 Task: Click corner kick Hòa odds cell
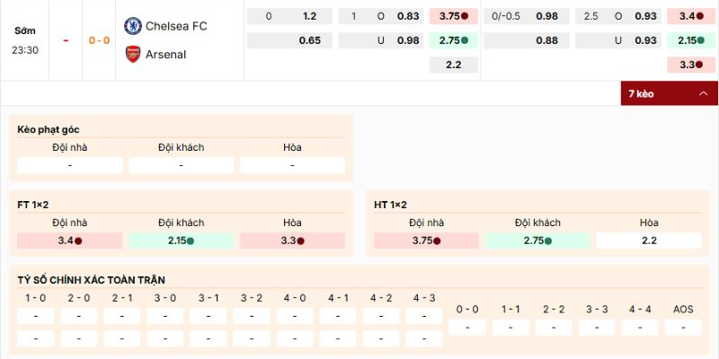(x=292, y=165)
